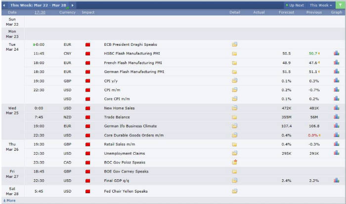Click the Impact column header

[x=88, y=12]
